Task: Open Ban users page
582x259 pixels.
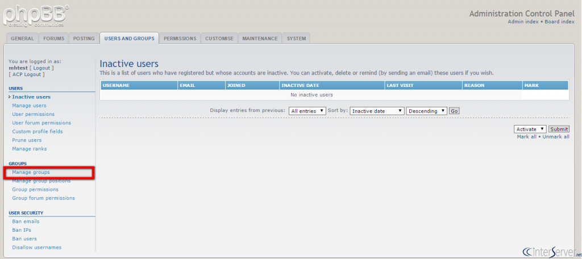Action: [24, 239]
